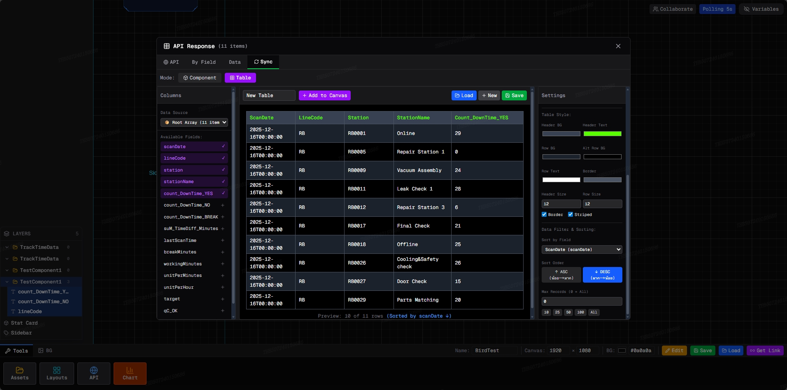Viewport: 787px width, 390px height.
Task: Open the Collaborate button
Action: [x=673, y=9]
